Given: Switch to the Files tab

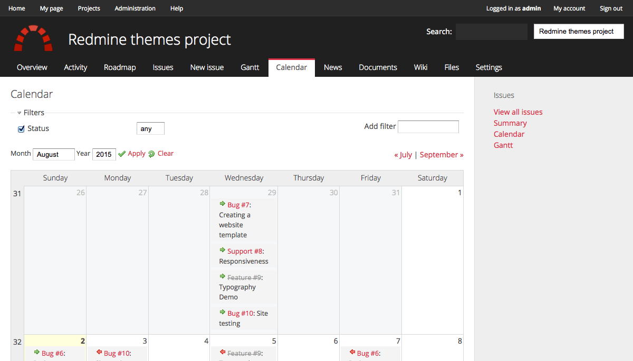Looking at the screenshot, I should coord(452,67).
